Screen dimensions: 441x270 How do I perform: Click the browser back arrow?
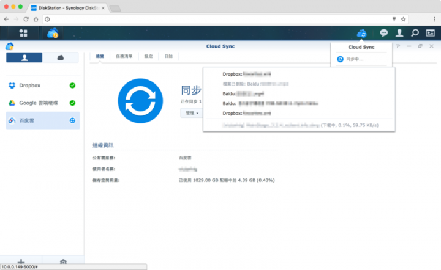tap(7, 20)
